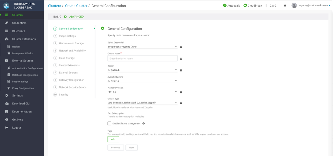Viewport: 333px width, 156px height.
Task: Click the Recipes file icon
Action: [9, 47]
